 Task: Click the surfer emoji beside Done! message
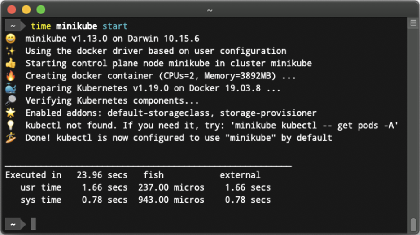[11, 138]
